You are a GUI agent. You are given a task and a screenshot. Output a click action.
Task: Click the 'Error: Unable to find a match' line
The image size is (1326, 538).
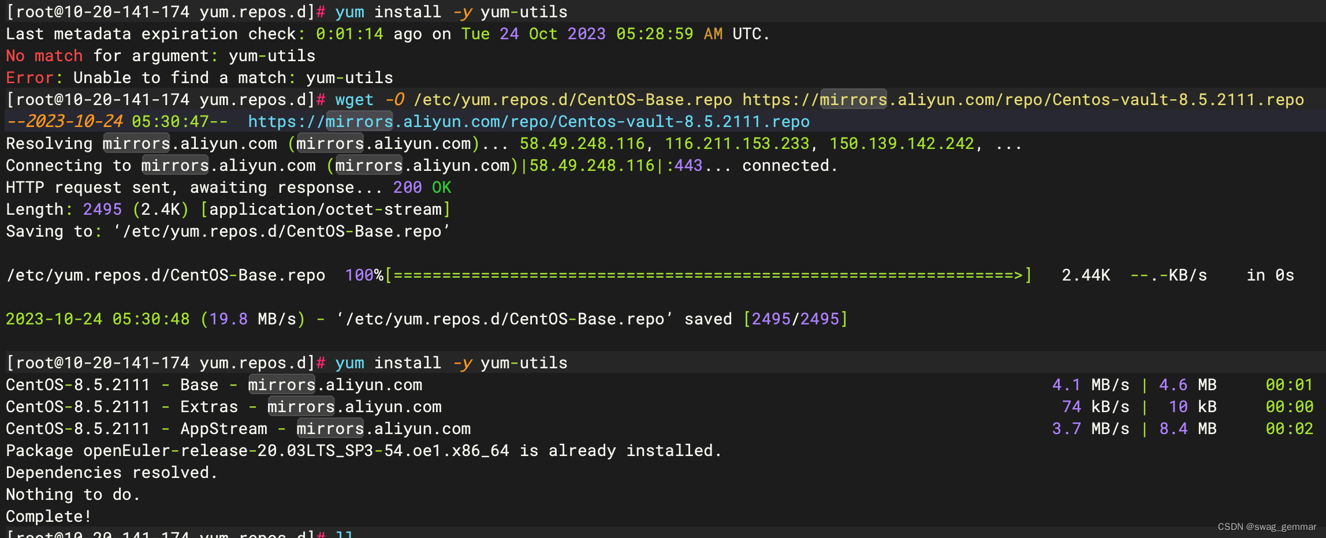coord(199,77)
